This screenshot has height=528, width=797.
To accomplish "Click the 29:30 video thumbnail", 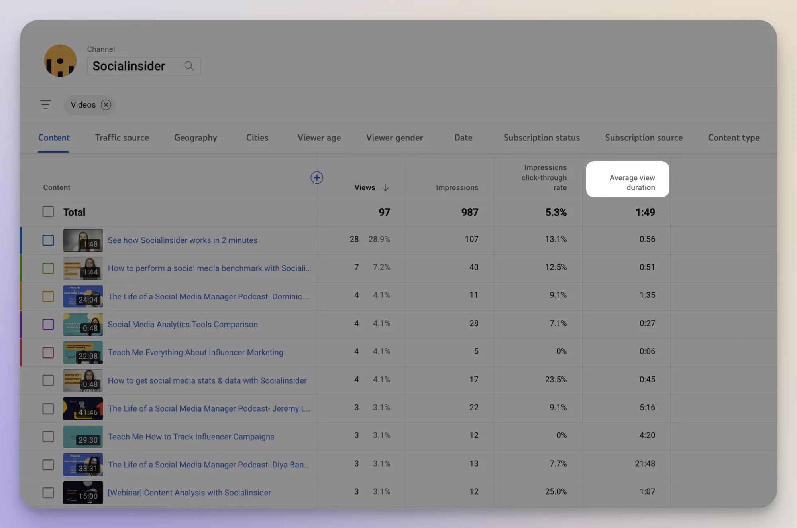I will 83,437.
